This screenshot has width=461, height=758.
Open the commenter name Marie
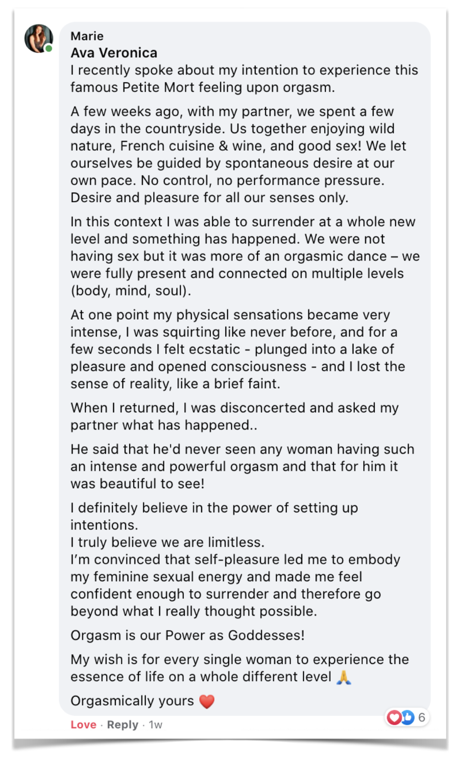tap(87, 36)
